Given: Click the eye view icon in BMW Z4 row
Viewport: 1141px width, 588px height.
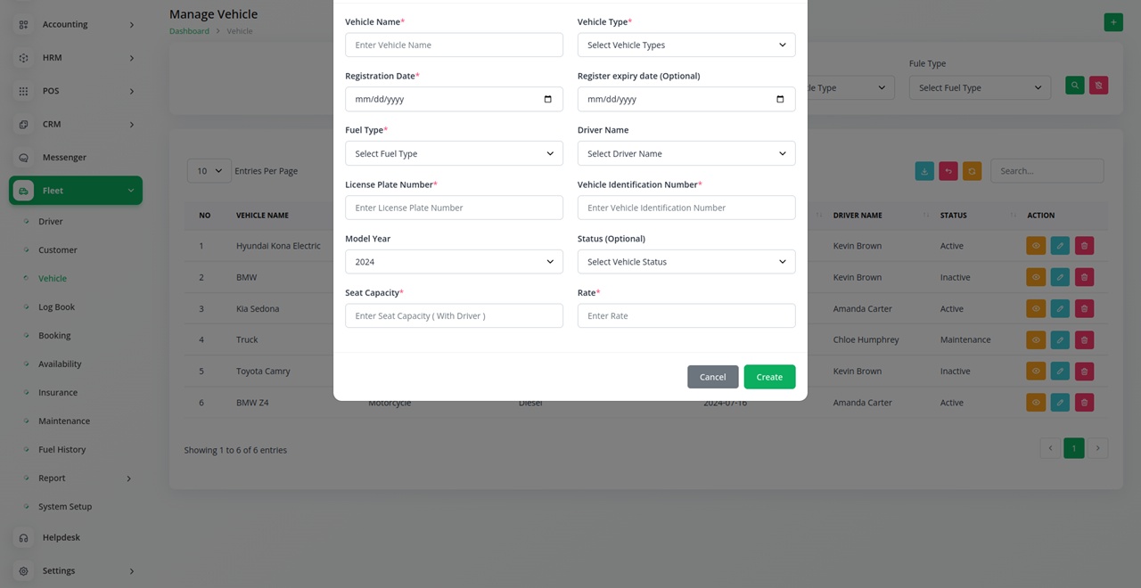Looking at the screenshot, I should tap(1036, 403).
